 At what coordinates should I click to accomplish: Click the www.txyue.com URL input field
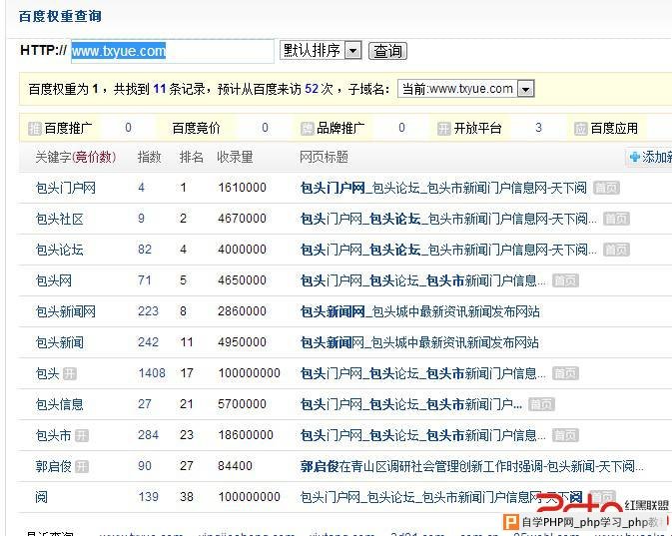click(x=173, y=51)
